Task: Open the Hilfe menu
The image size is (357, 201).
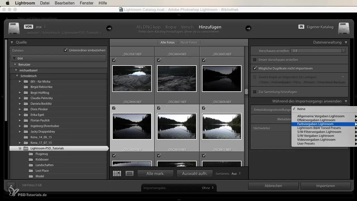Action: click(103, 3)
